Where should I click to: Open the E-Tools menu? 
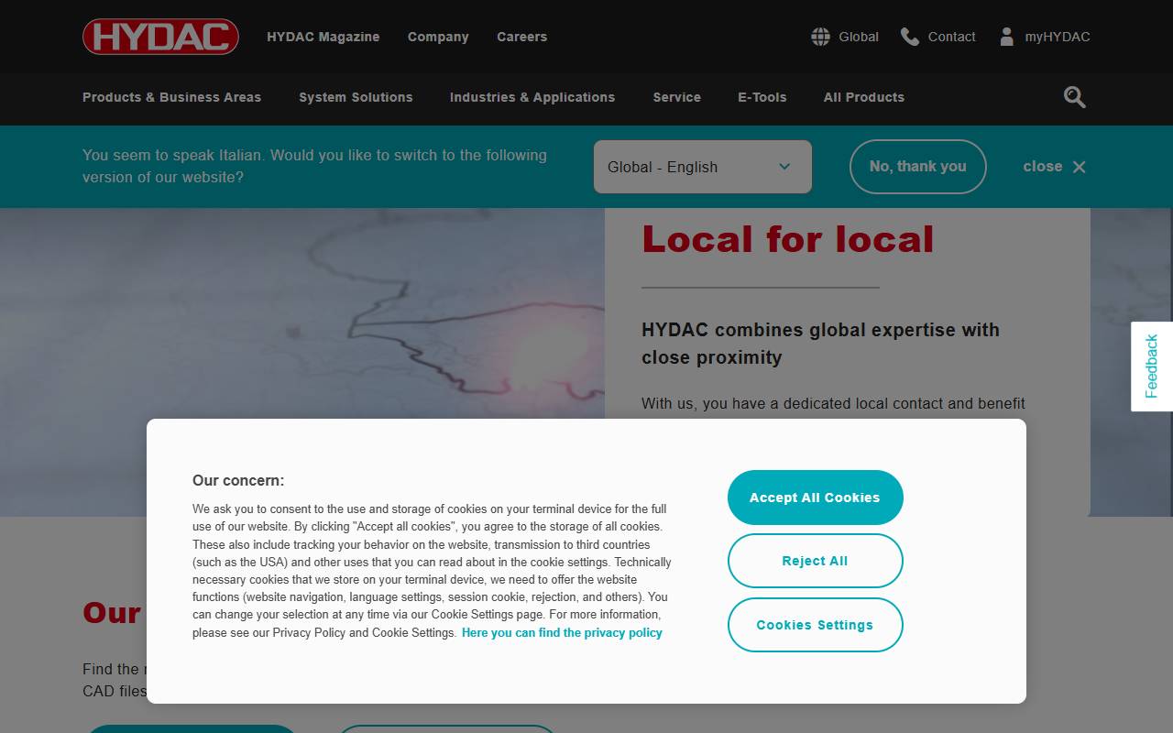pos(762,97)
